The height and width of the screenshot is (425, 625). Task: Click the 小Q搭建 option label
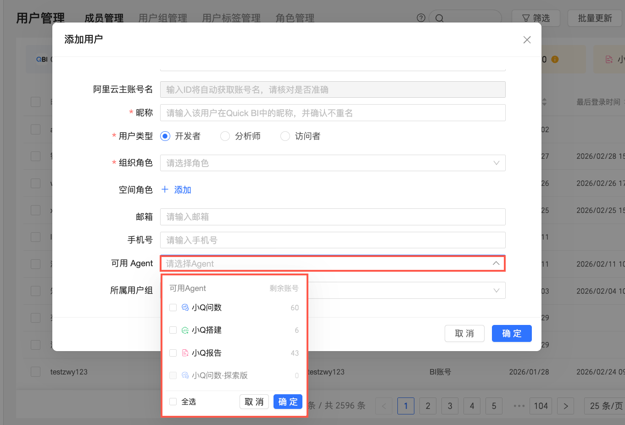click(206, 330)
